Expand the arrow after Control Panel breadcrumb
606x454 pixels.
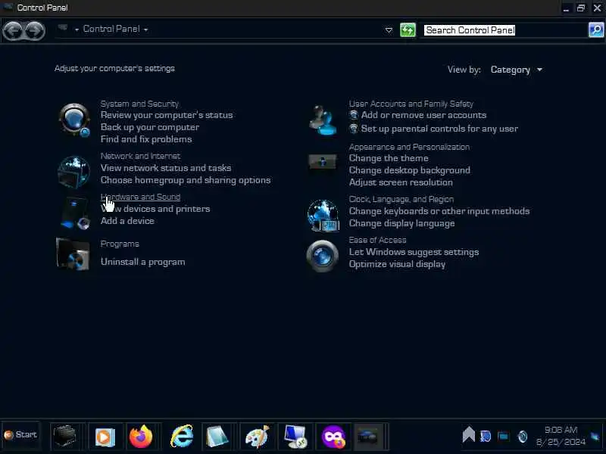point(145,30)
